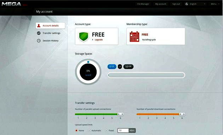Viewport: 223px width, 135px height.
Task: Click the FREE account type text
Action: (98, 35)
